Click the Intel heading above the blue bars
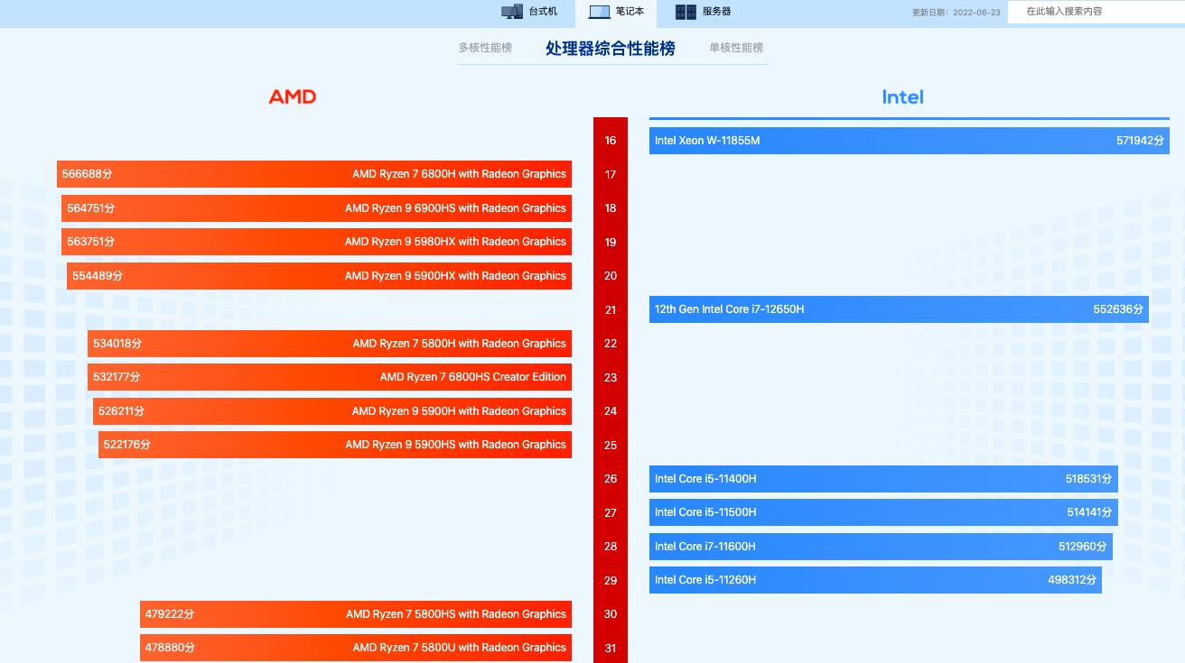The image size is (1185, 663). [902, 97]
